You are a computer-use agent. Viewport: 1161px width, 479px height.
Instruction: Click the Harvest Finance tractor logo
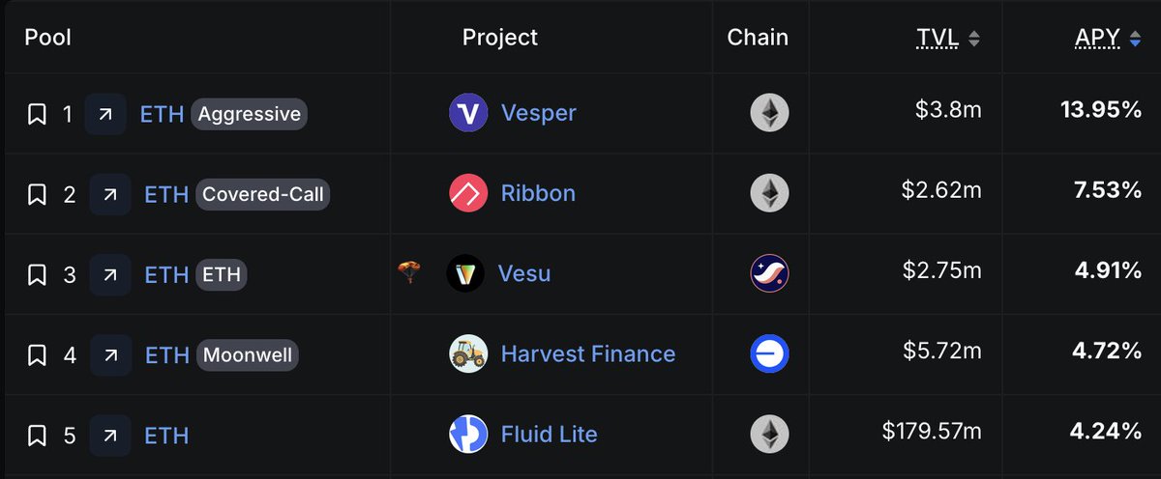click(469, 353)
